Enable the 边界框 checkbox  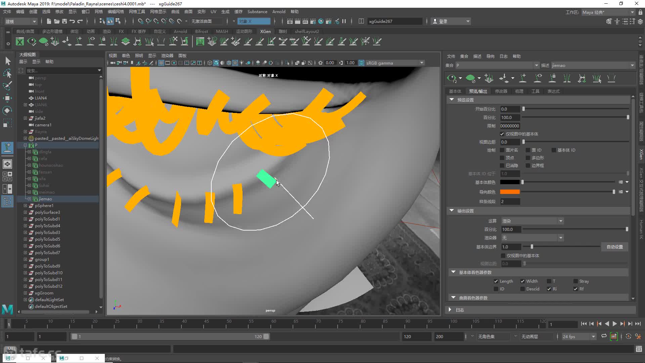coord(528,166)
